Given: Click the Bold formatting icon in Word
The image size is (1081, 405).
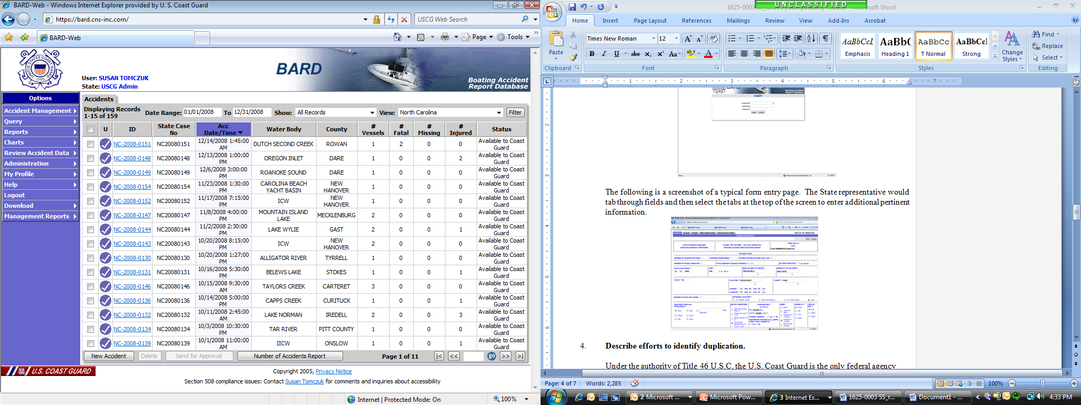Looking at the screenshot, I should click(x=592, y=54).
